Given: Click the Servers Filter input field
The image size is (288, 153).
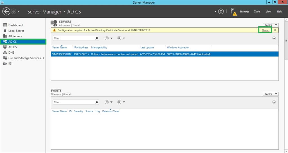Looking at the screenshot, I should pos(74,38).
